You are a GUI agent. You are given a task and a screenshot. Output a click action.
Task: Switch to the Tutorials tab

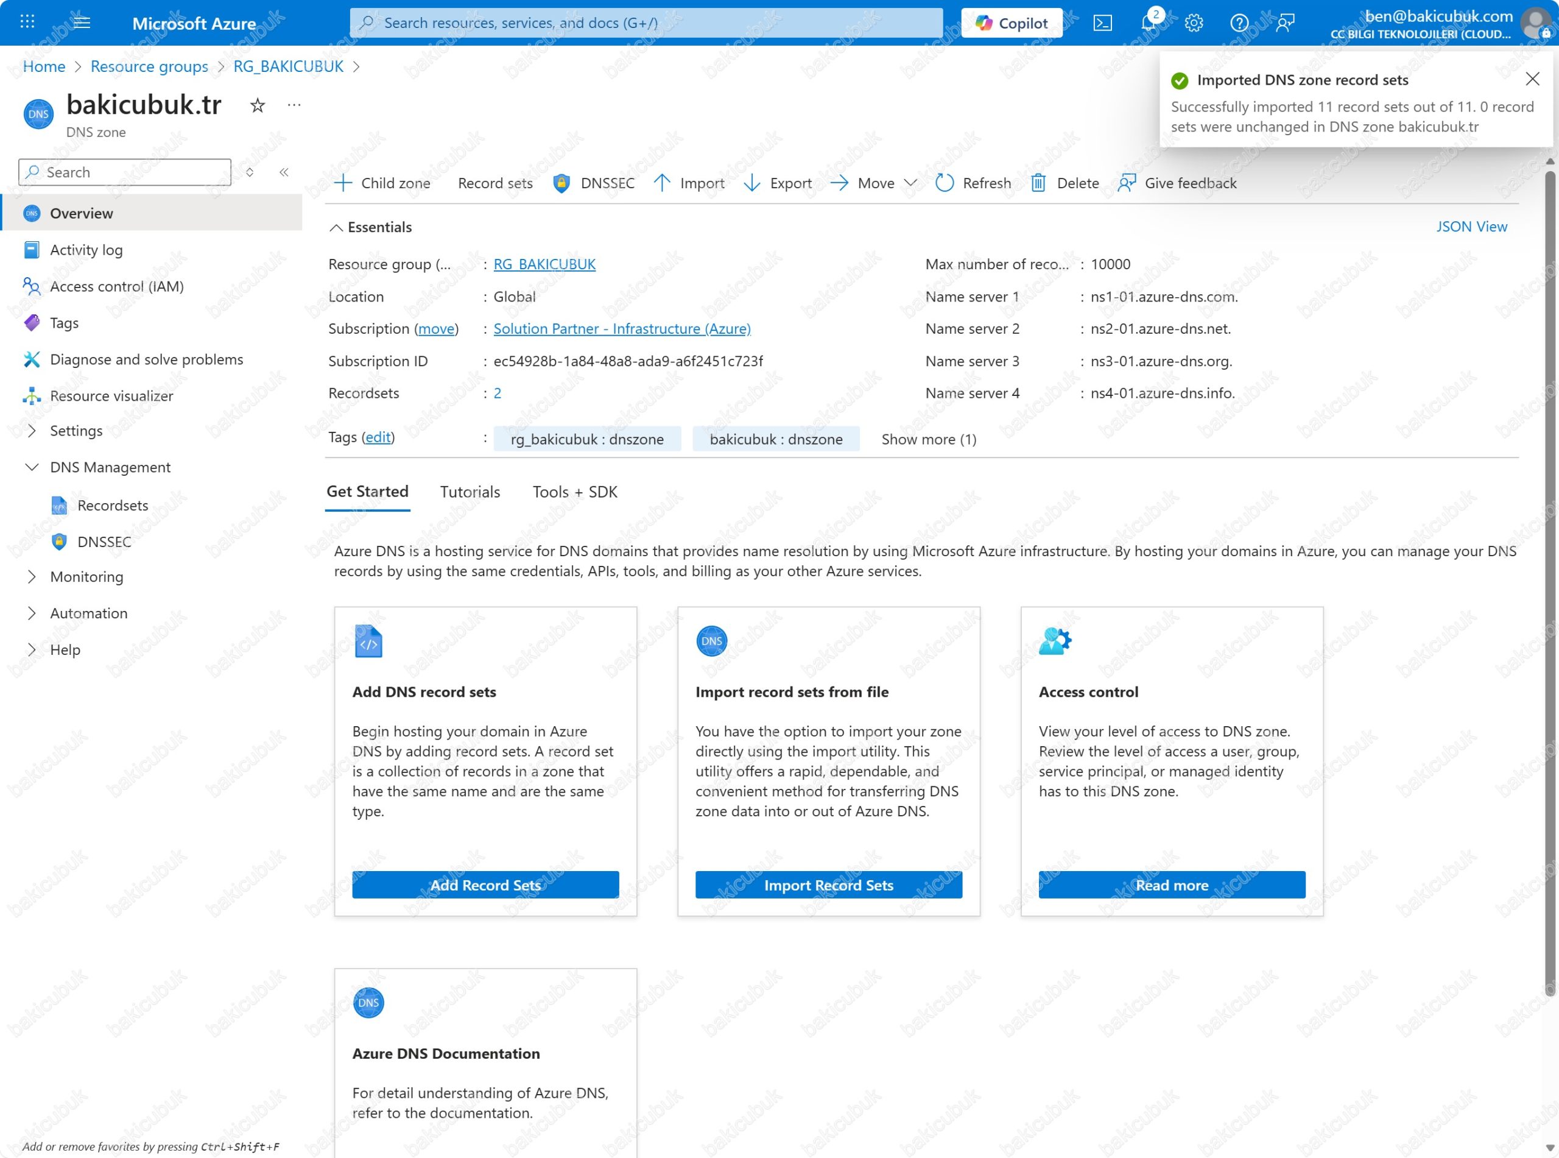coord(470,492)
